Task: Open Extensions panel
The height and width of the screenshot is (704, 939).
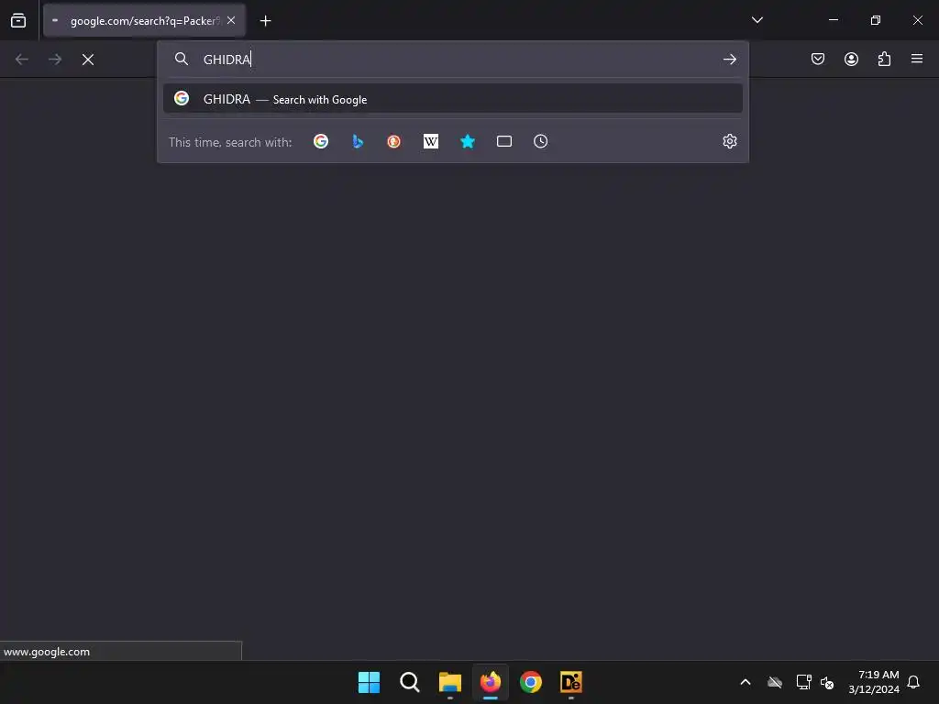Action: (884, 59)
